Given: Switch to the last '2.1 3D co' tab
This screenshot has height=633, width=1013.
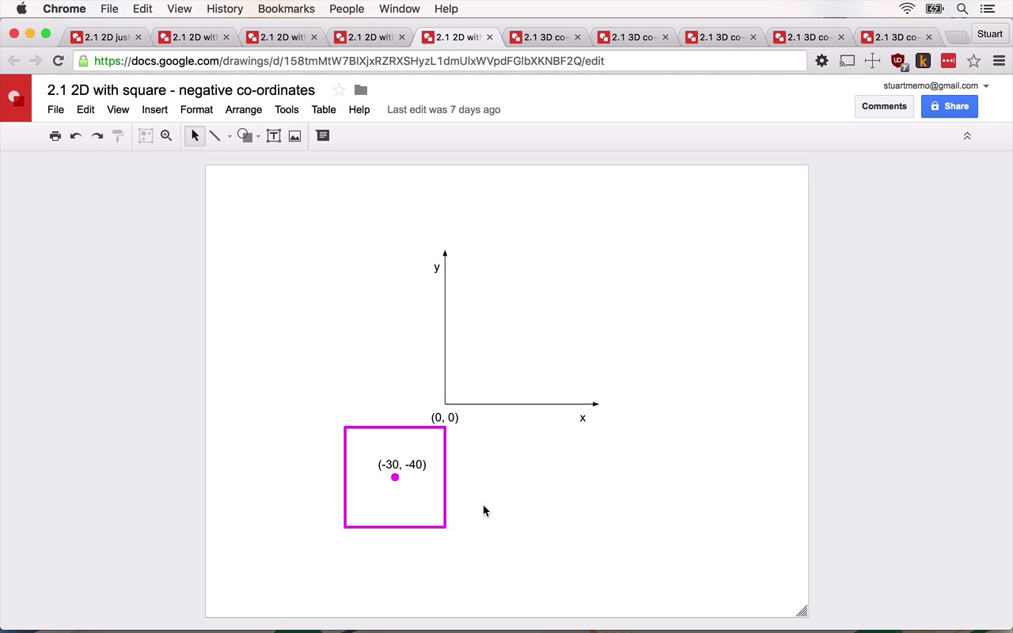Looking at the screenshot, I should 897,37.
